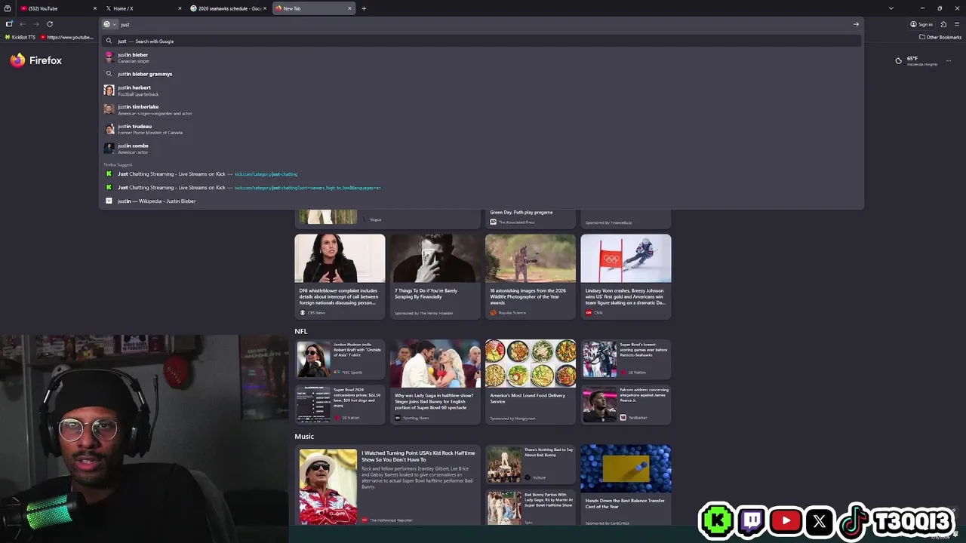Screen dimensions: 966x543
Task: Select the justin bieber grammys suggestion
Action: [x=481, y=74]
